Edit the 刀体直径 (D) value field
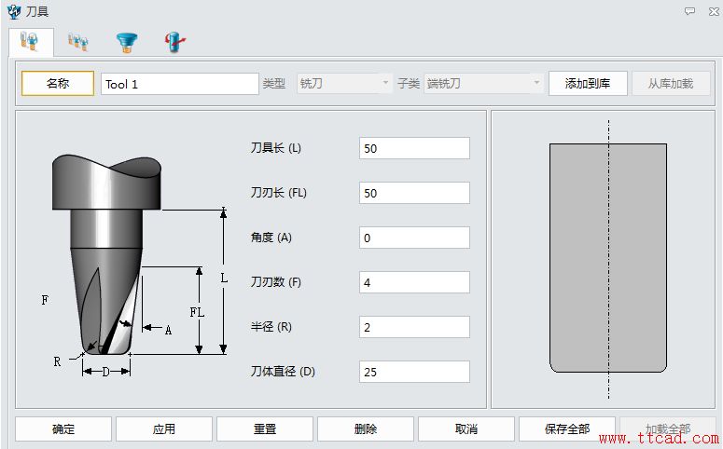 click(x=414, y=372)
